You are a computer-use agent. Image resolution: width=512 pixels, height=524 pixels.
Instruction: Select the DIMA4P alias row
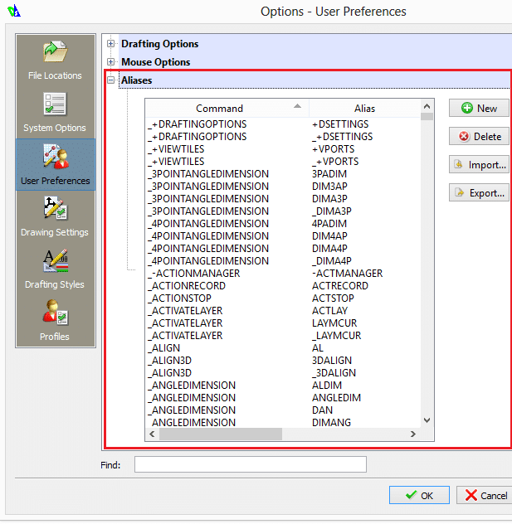coord(283,248)
